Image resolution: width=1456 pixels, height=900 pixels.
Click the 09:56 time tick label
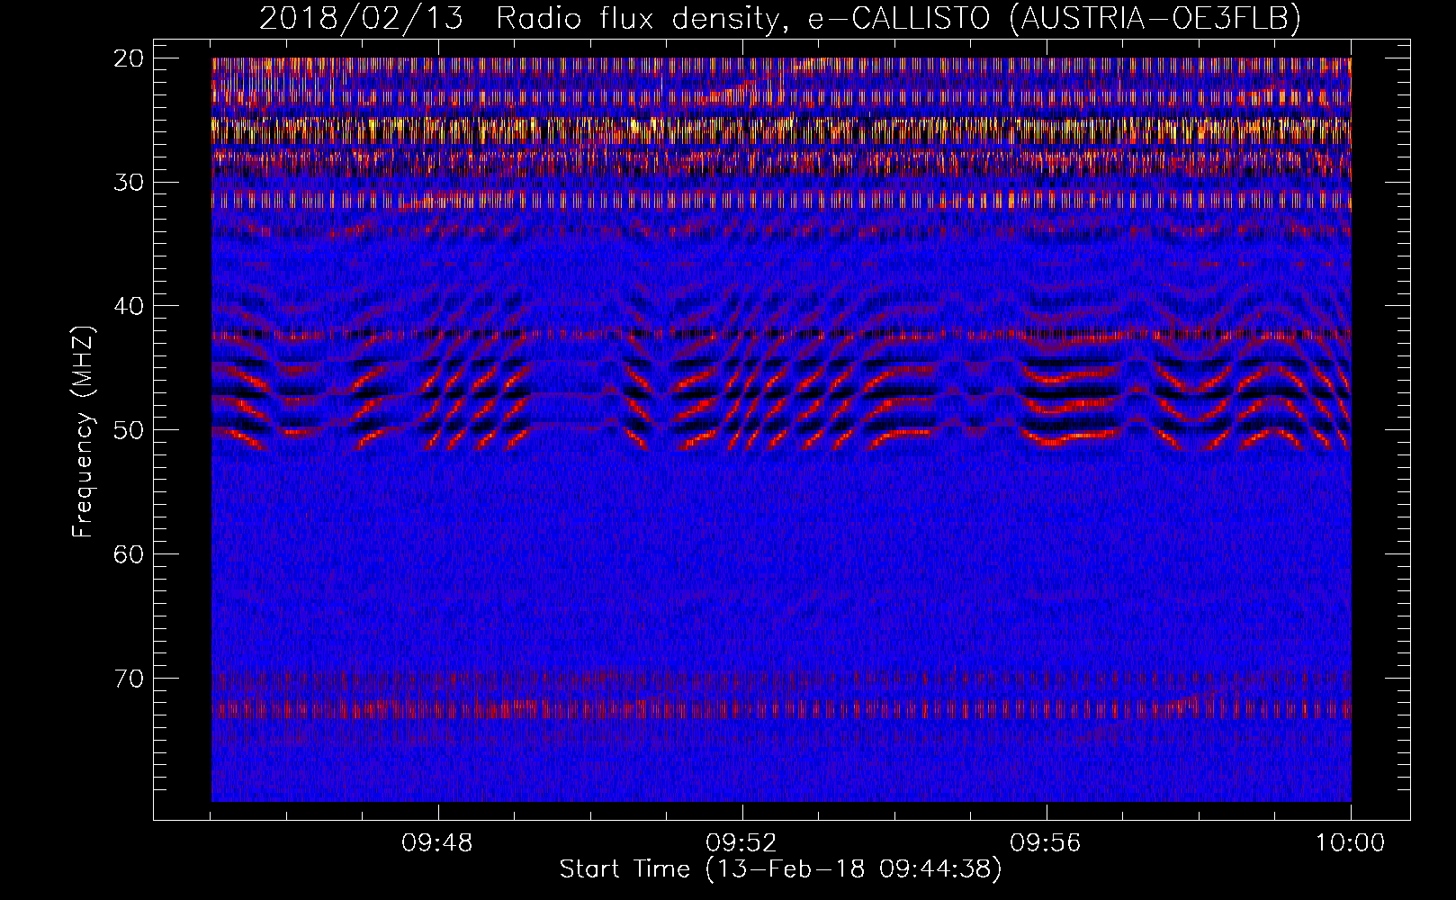1046,843
